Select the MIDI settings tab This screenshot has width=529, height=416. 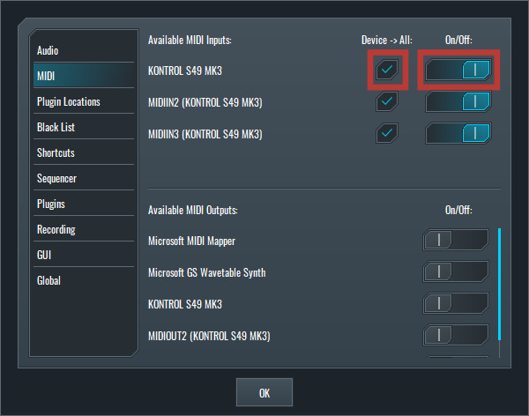(x=84, y=76)
